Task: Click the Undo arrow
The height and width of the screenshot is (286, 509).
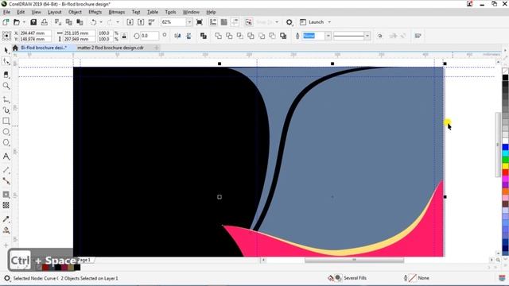Action: tap(94, 22)
